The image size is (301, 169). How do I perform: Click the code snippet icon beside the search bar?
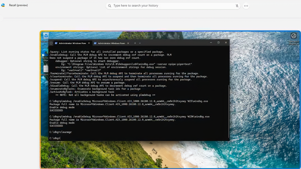(246, 6)
